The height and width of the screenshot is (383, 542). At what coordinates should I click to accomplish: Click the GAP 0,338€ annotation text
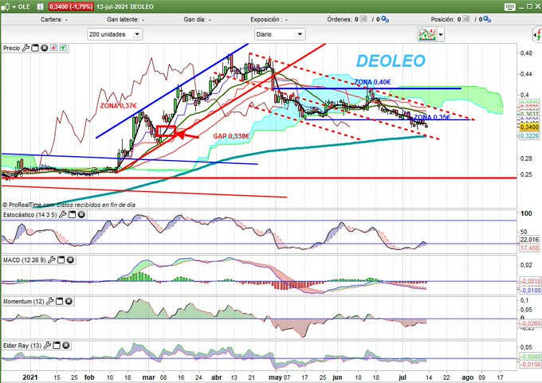231,136
